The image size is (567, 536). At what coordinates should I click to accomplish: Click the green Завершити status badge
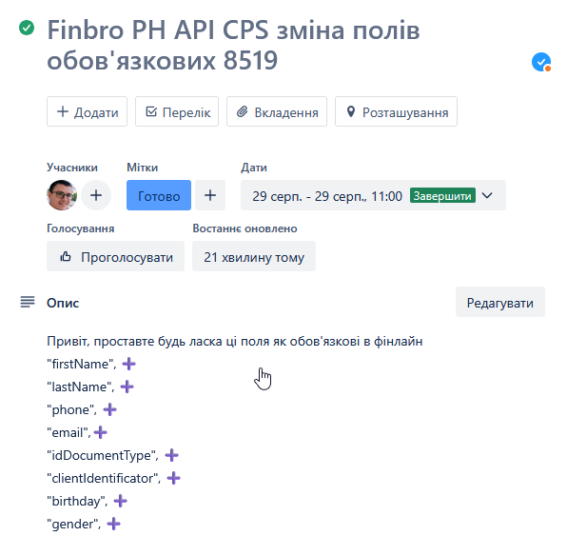pyautogui.click(x=442, y=195)
